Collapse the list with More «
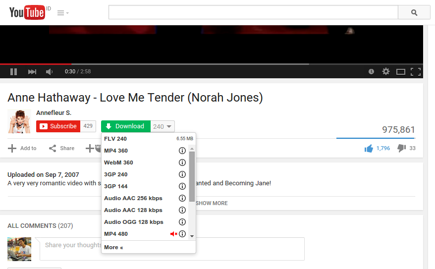Viewport: 435px width, 269px height. [113, 247]
